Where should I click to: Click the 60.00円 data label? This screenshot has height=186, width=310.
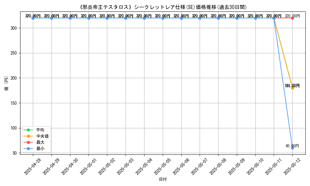(x=292, y=146)
